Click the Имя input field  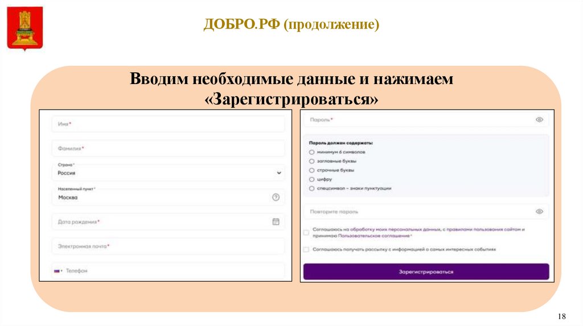click(168, 124)
